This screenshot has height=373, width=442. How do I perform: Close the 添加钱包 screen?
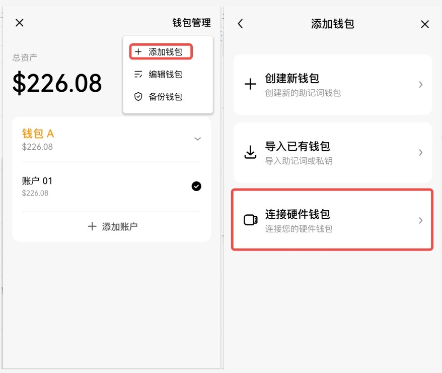pos(425,24)
